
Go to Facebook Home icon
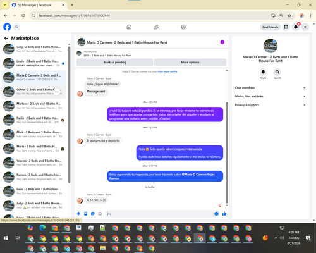129,27
